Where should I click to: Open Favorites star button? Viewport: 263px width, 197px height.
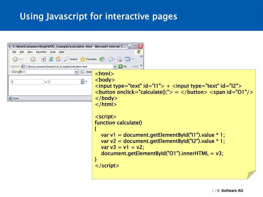[x=88, y=59]
